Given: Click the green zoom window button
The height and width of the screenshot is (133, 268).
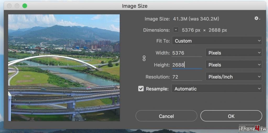Looking at the screenshot, I should click(25, 6).
